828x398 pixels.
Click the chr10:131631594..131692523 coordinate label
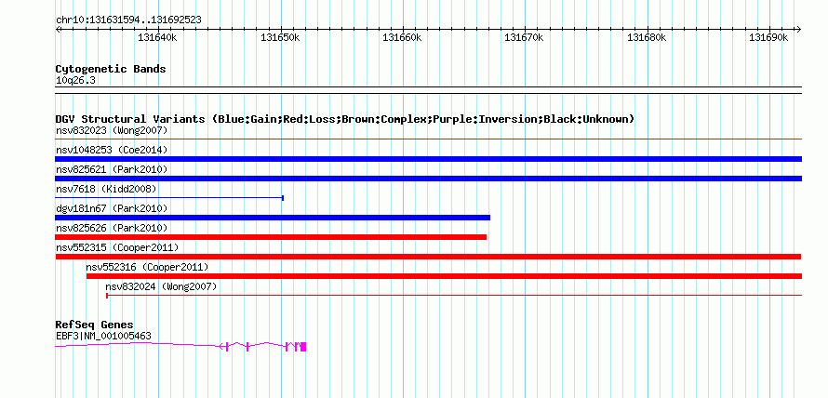(128, 20)
